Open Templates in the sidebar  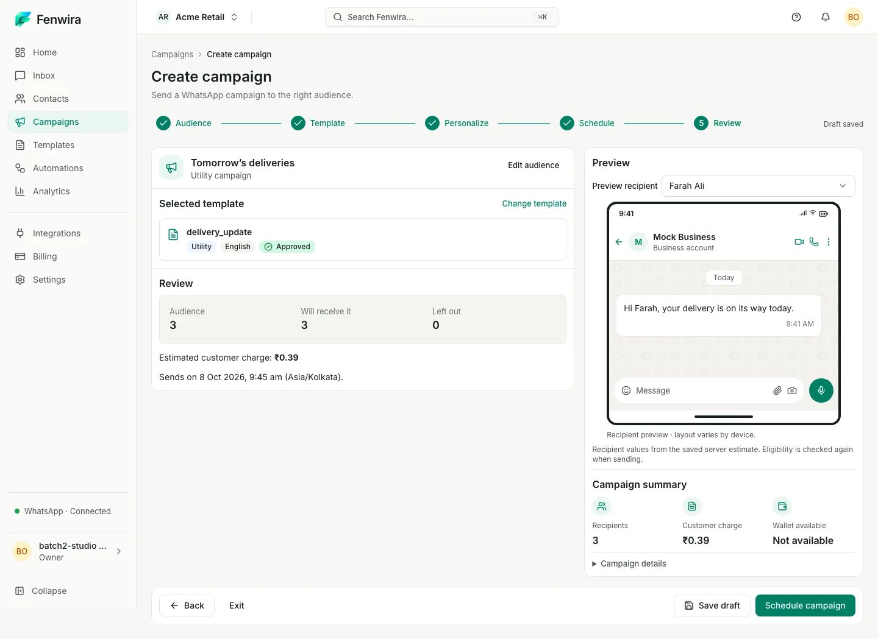point(68,145)
